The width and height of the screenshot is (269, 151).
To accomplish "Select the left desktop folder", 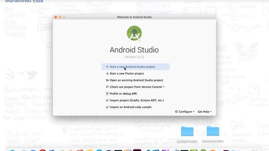I will tap(187, 131).
